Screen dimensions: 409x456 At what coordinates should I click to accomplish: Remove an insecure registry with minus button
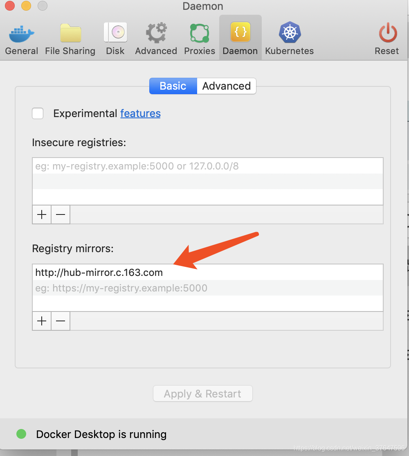[x=61, y=214]
